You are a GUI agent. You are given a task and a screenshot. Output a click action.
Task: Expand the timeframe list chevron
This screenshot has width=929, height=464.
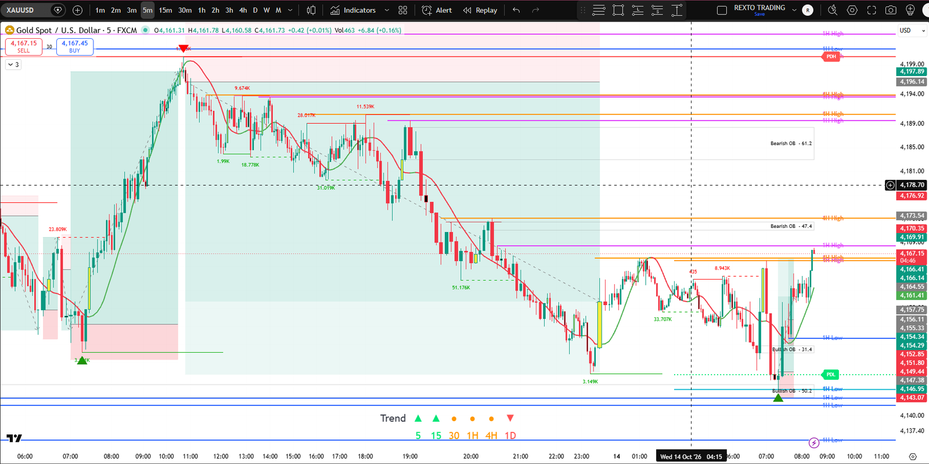[290, 10]
